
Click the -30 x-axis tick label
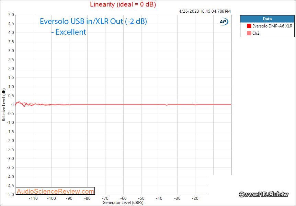tap(177, 198)
